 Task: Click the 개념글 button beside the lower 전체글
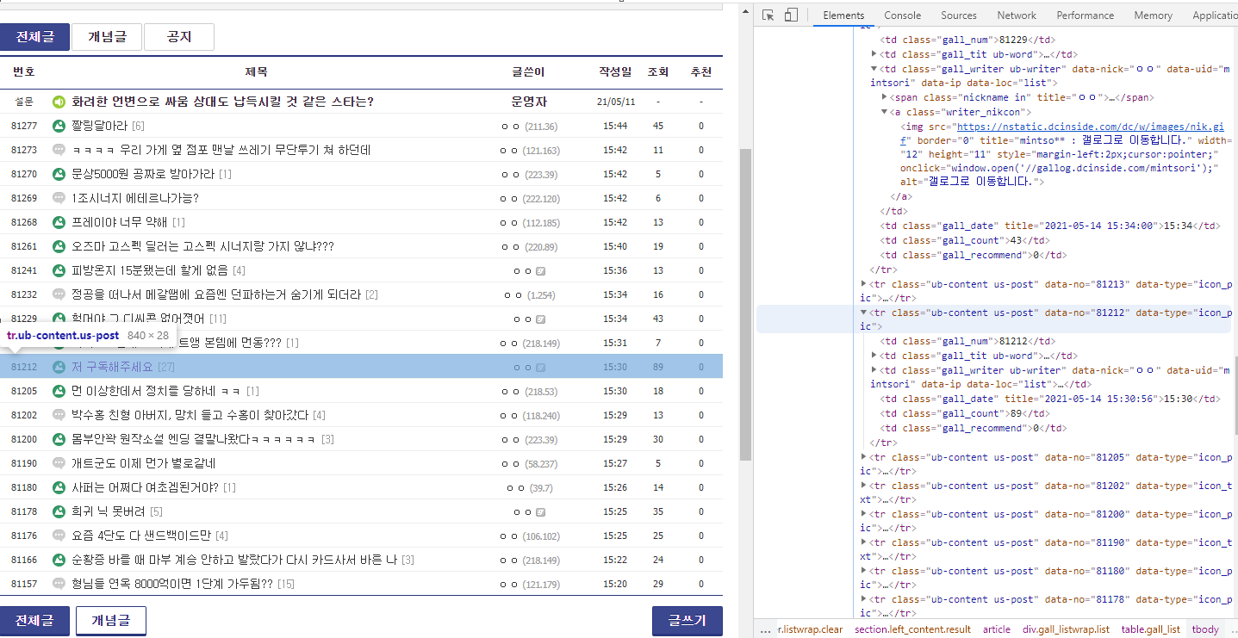[x=111, y=621]
